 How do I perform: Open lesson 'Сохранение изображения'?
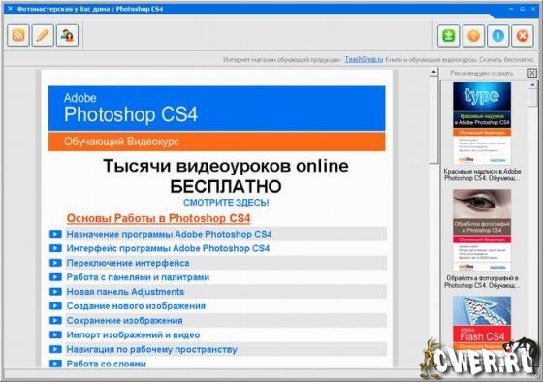pos(124,321)
